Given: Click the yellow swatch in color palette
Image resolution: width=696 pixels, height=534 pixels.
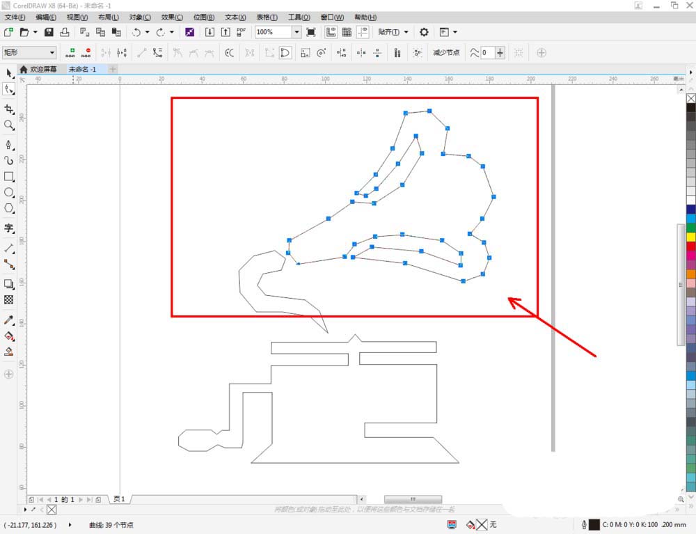Looking at the screenshot, I should (690, 237).
